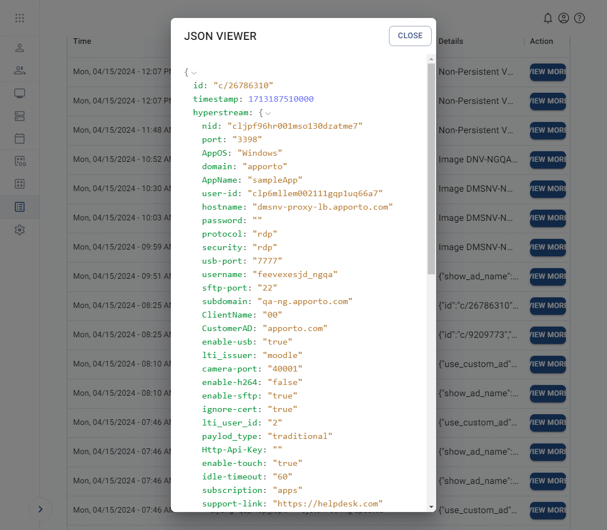
Task: Click the scrollbar down arrow in JSON viewer
Action: pyautogui.click(x=431, y=507)
